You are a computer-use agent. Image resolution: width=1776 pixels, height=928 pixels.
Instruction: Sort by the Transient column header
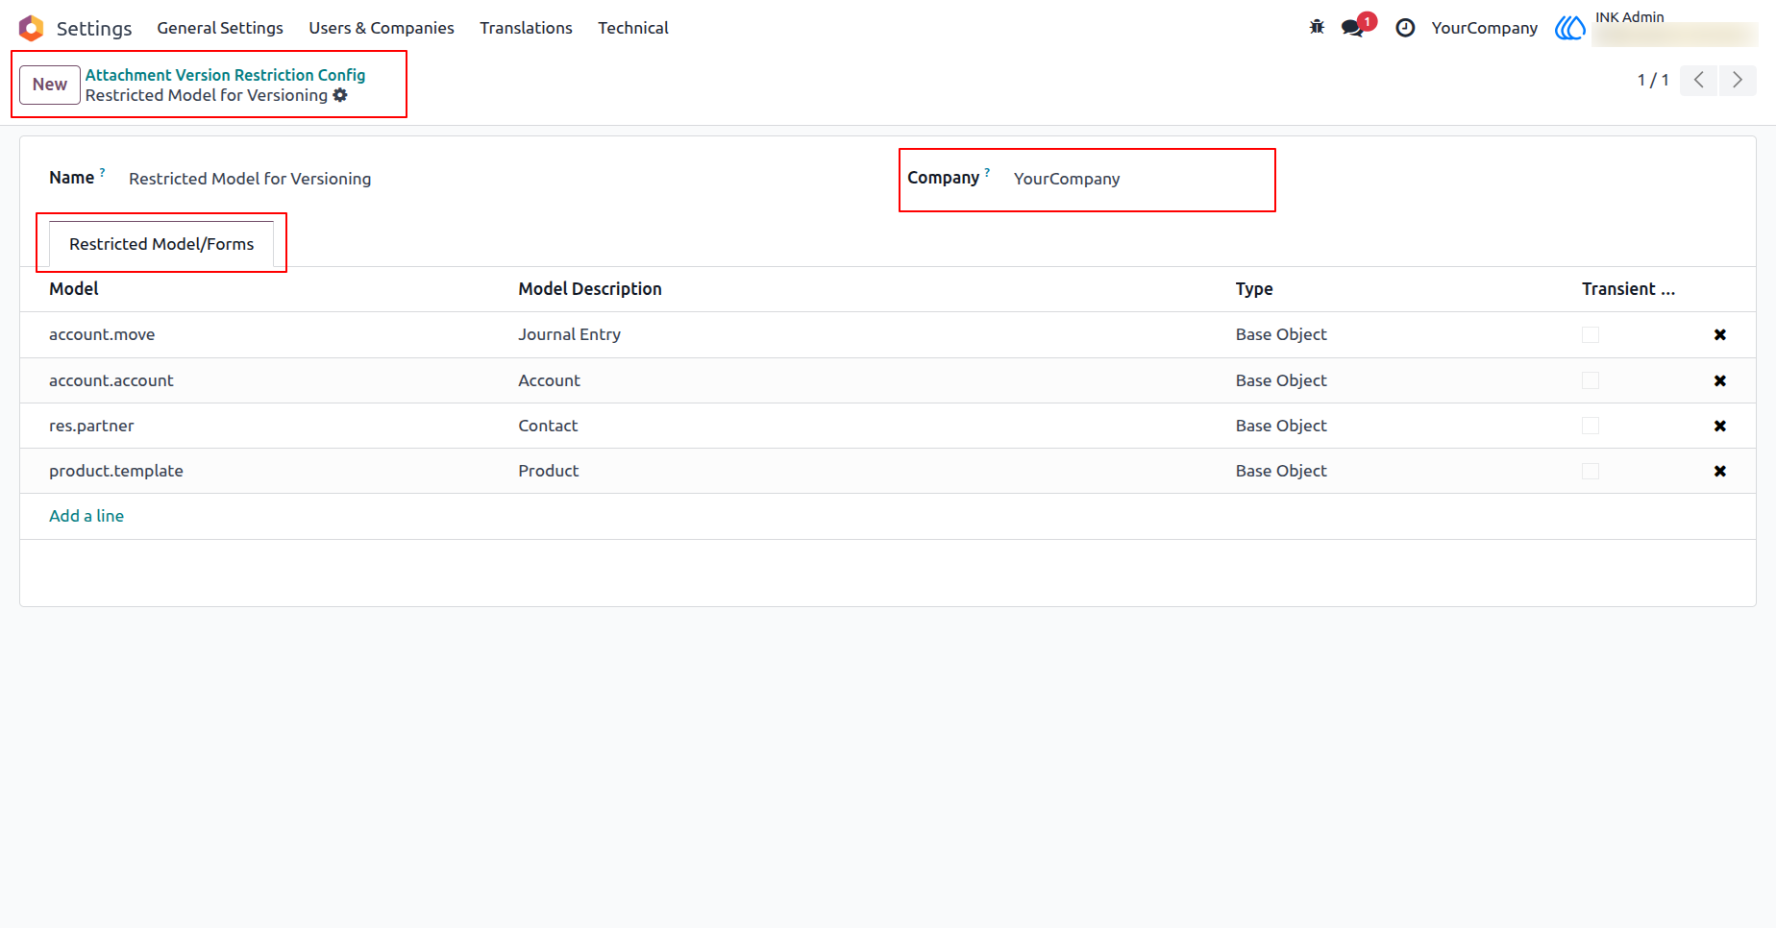(1628, 289)
